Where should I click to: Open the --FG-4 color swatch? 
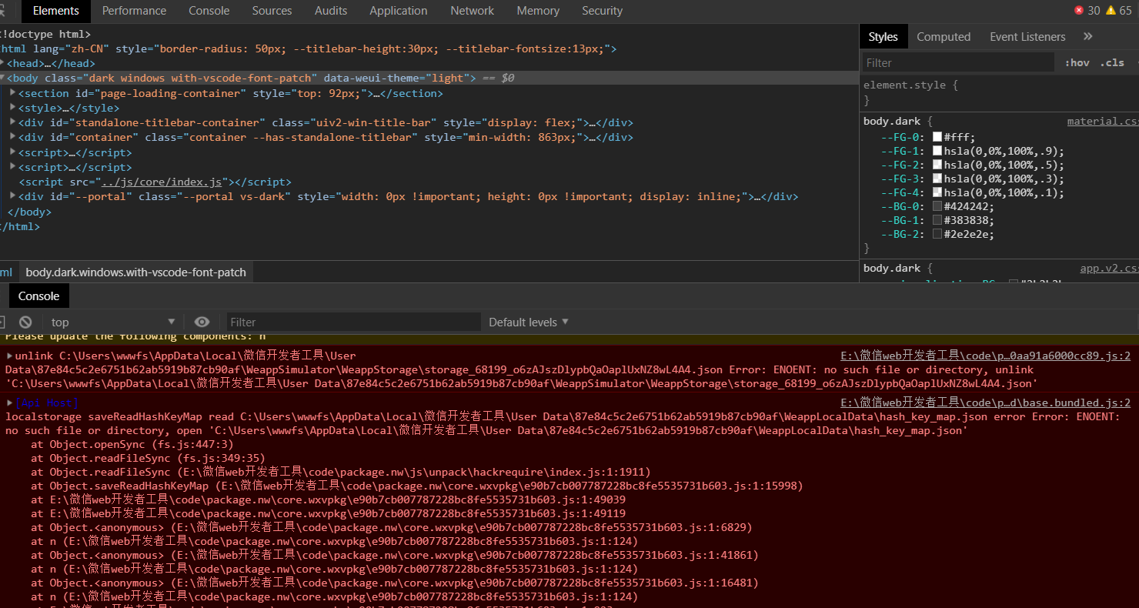coord(937,192)
